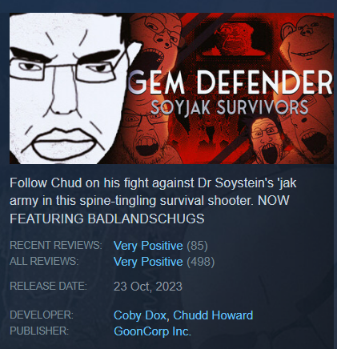The width and height of the screenshot is (337, 349).
Task: Visit developer Coby Dox's page
Action: coord(140,315)
